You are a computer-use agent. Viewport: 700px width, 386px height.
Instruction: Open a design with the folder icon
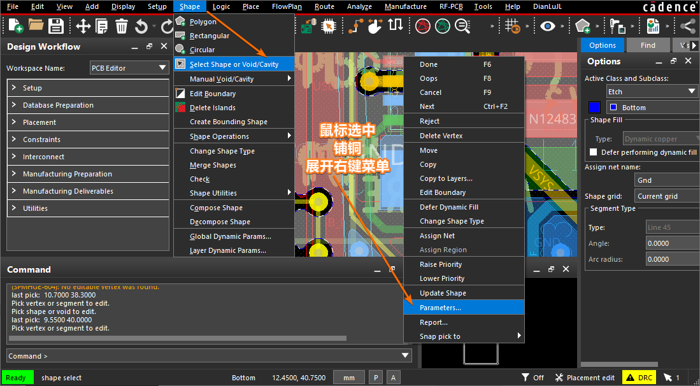36,26
